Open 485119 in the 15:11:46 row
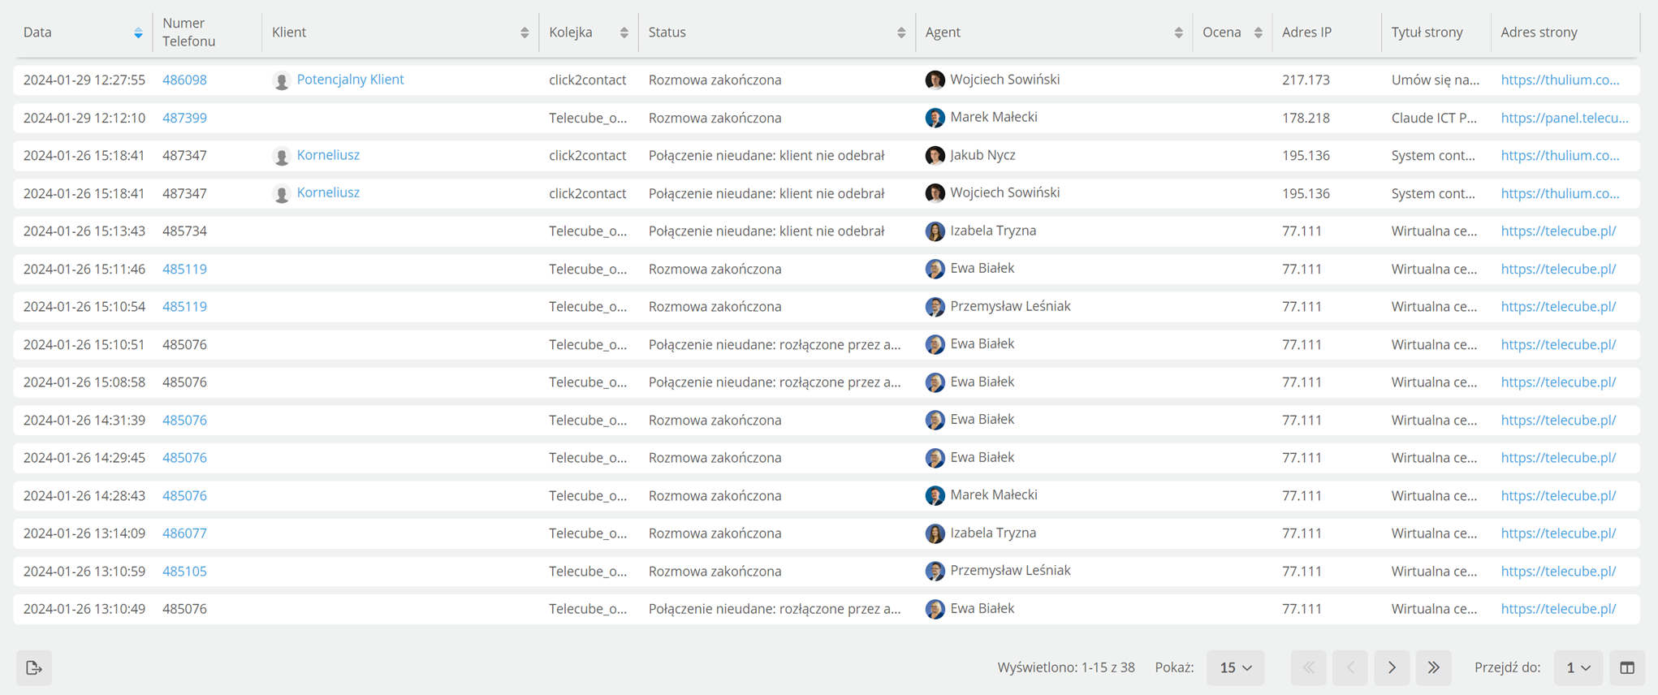Image resolution: width=1658 pixels, height=695 pixels. 184,269
